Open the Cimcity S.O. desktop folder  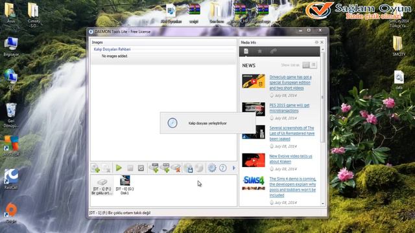click(x=34, y=15)
